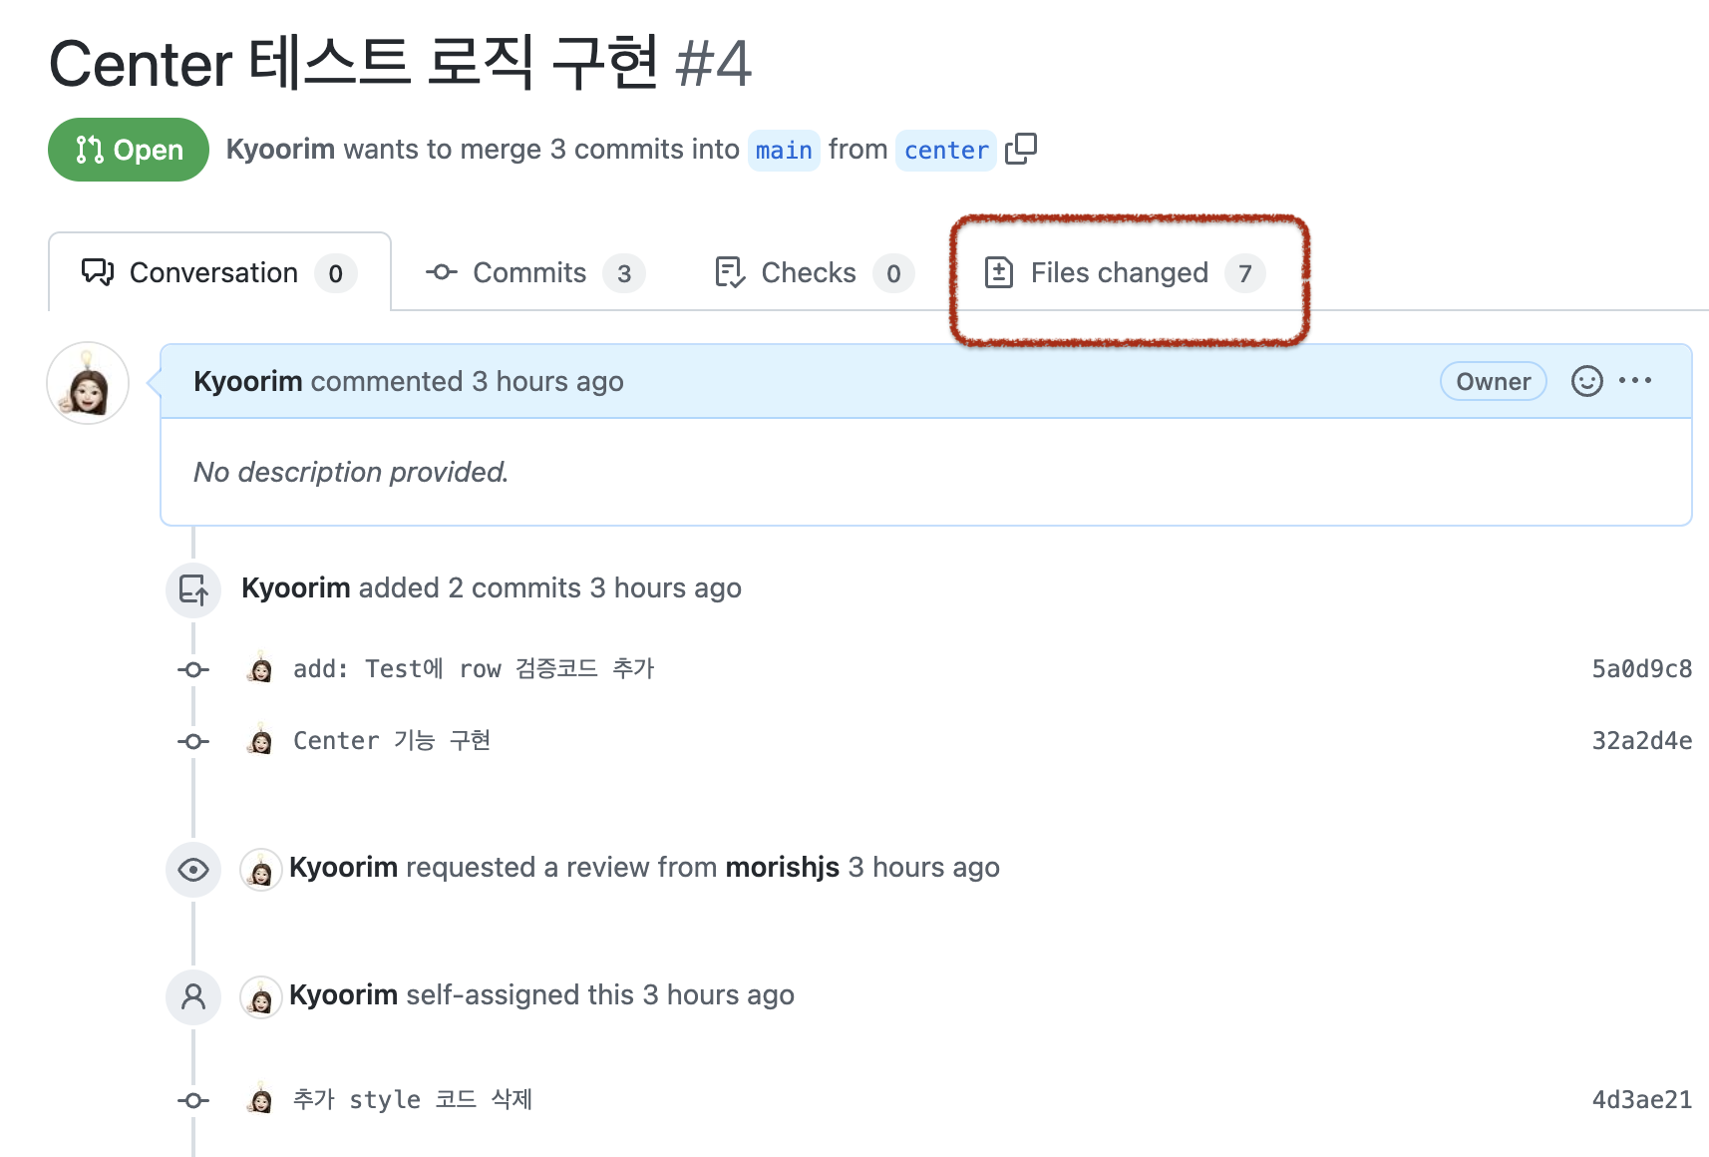
Task: Click Kyoorim's avatar on the comment
Action: (x=88, y=383)
